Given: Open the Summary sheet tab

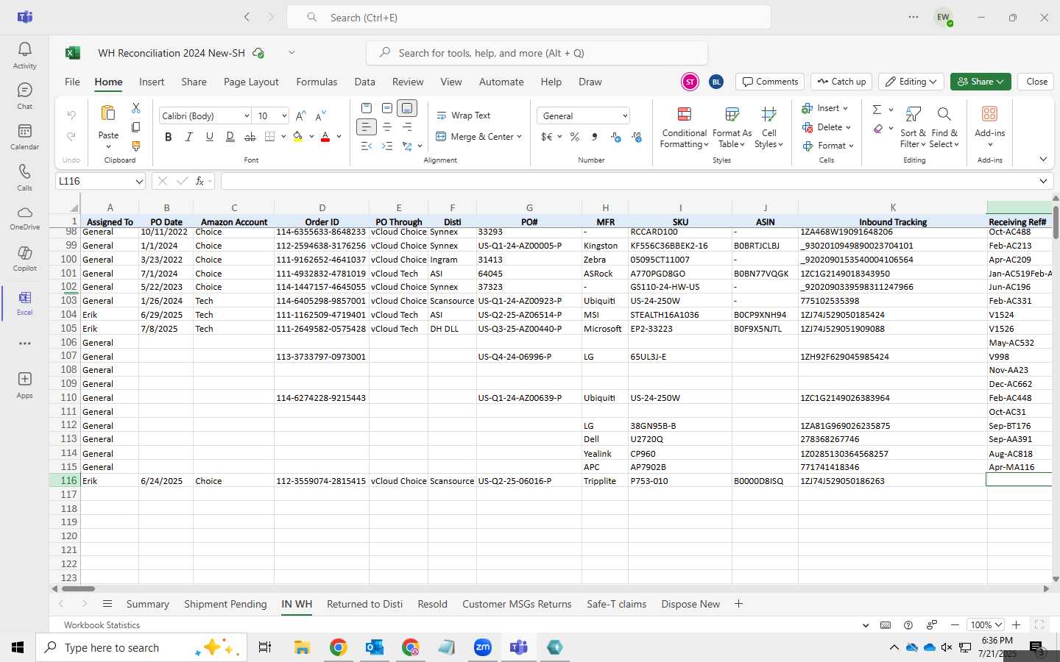Looking at the screenshot, I should click(x=147, y=604).
